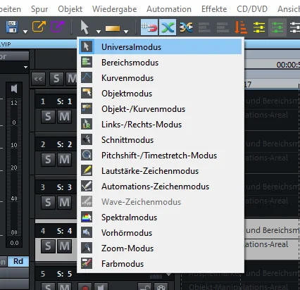Screen dimensions: 300x290
Task: Mute track 1
Action: (65, 117)
